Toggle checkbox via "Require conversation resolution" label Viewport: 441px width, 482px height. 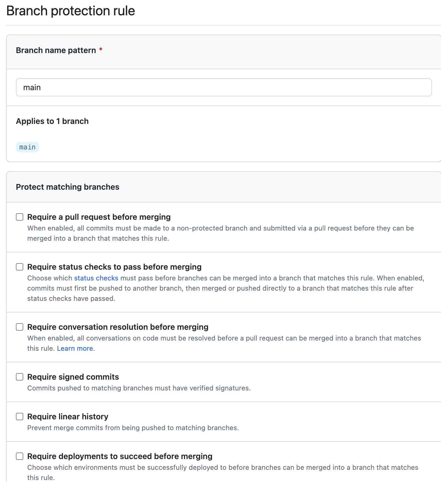117,327
